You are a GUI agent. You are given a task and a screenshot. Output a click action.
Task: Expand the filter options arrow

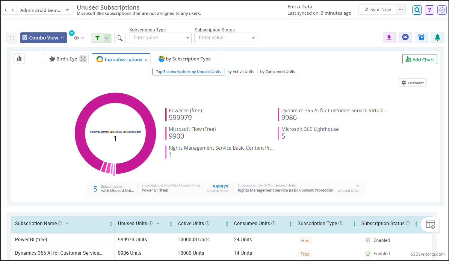(x=107, y=38)
